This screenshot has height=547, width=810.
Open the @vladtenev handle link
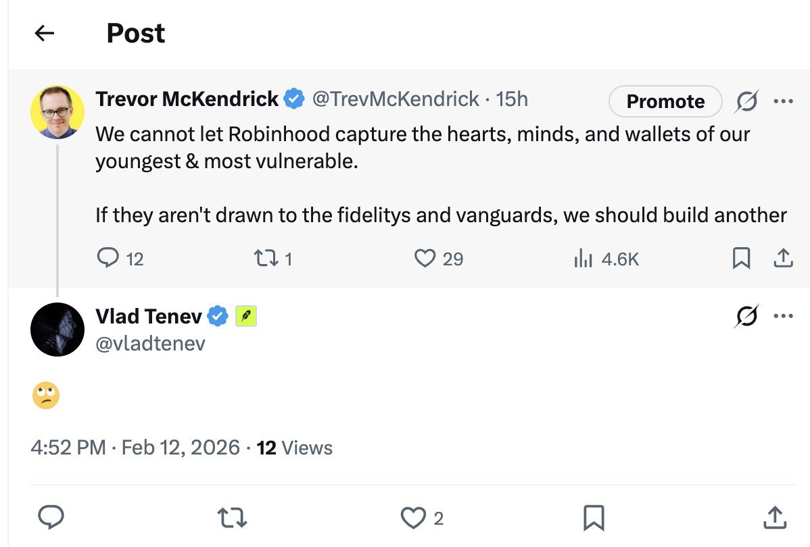click(x=150, y=343)
